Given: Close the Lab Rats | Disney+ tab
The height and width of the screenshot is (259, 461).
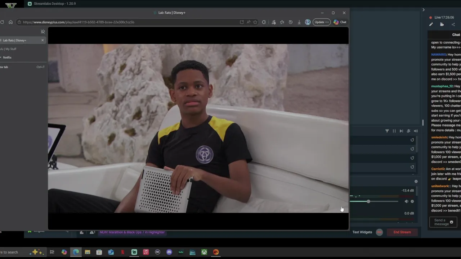Looking at the screenshot, I should (42, 40).
